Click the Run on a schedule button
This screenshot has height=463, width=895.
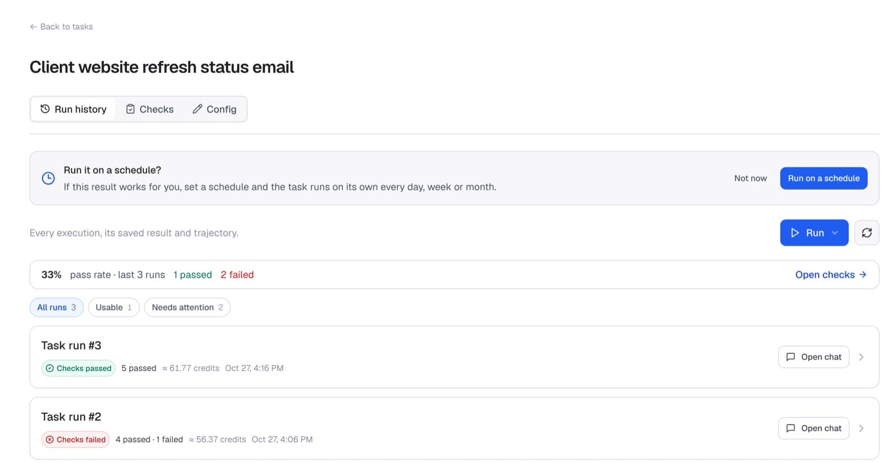(x=823, y=178)
